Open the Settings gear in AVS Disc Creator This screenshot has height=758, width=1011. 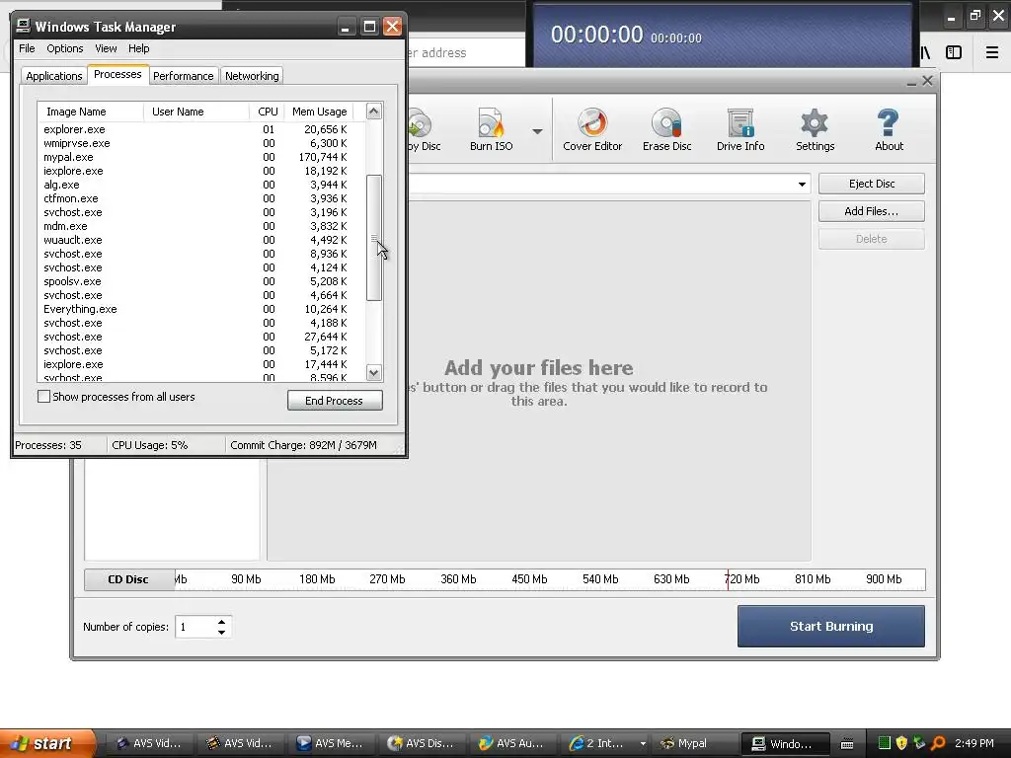815,130
